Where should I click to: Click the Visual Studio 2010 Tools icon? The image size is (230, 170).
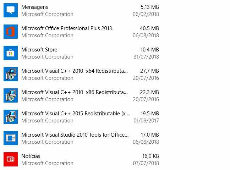pyautogui.click(x=11, y=138)
